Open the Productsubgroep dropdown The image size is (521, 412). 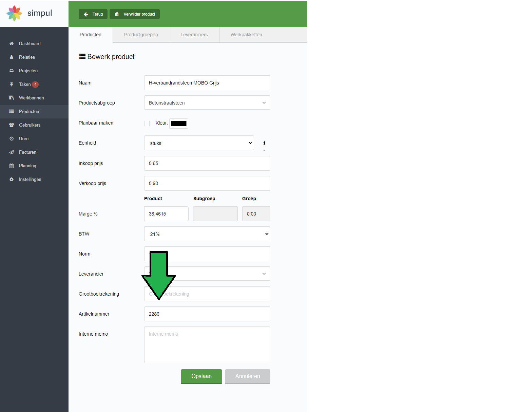pos(207,103)
